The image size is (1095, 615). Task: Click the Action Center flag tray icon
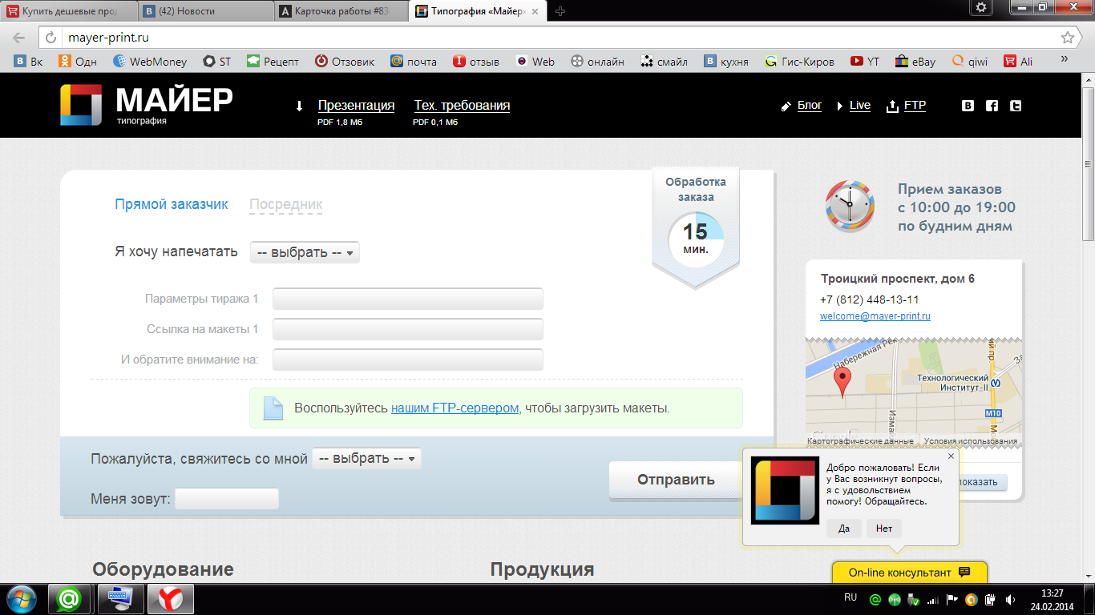pyautogui.click(x=952, y=599)
